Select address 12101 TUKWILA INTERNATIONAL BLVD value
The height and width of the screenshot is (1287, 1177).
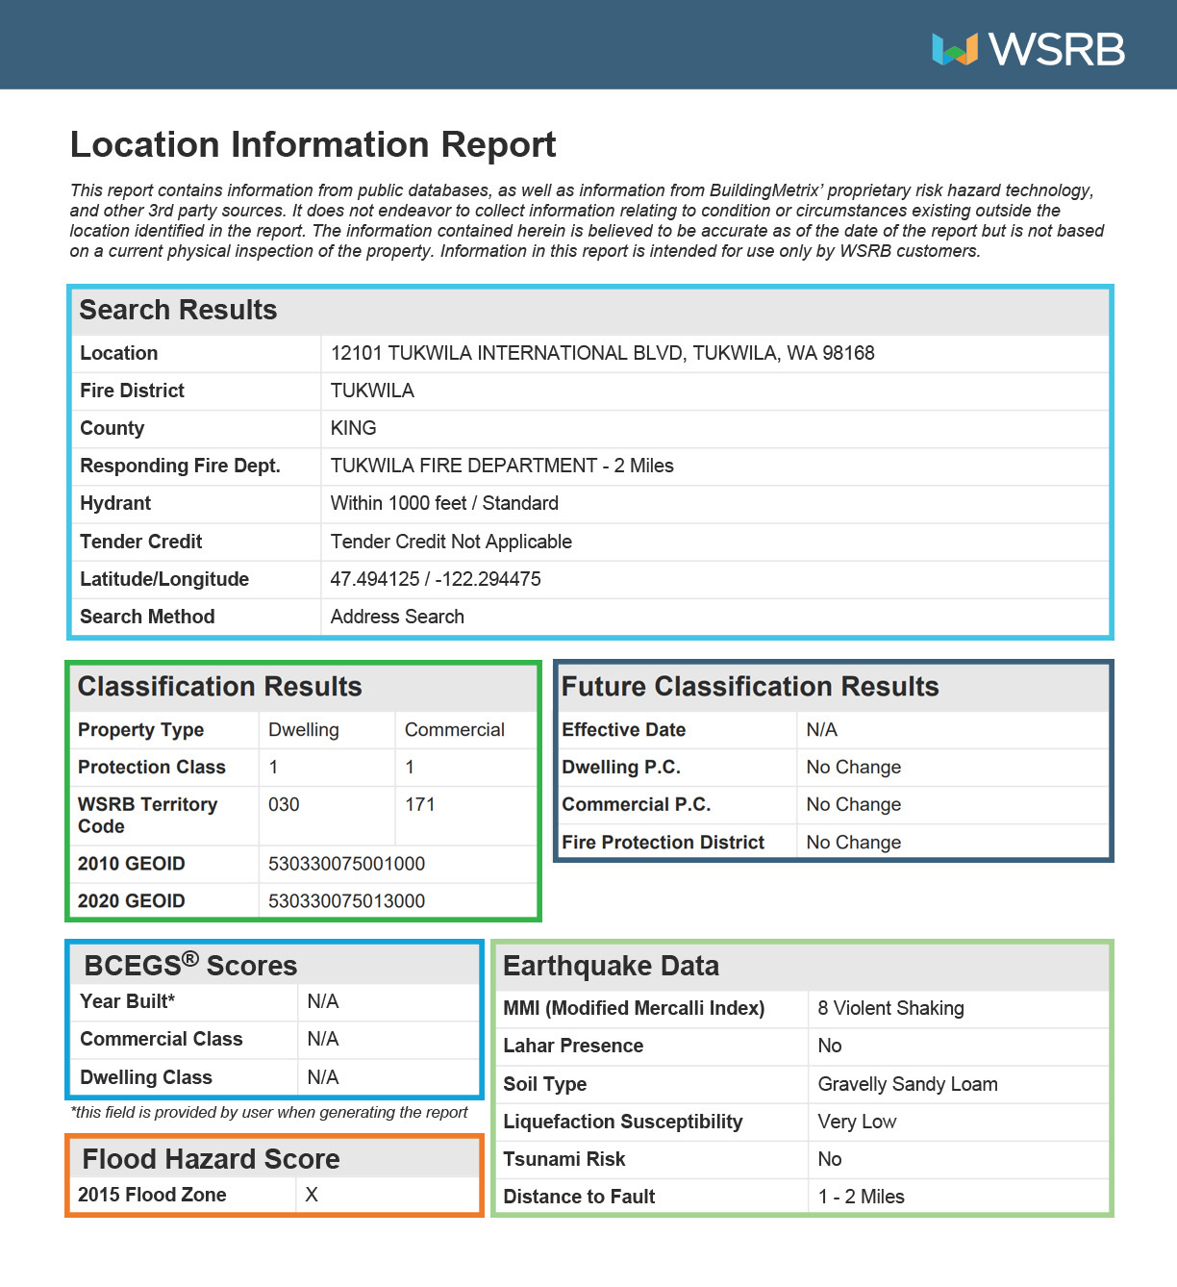coord(603,353)
